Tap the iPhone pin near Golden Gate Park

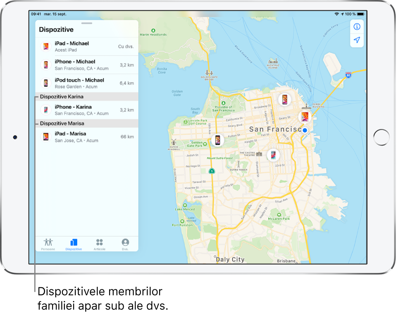tap(217, 140)
